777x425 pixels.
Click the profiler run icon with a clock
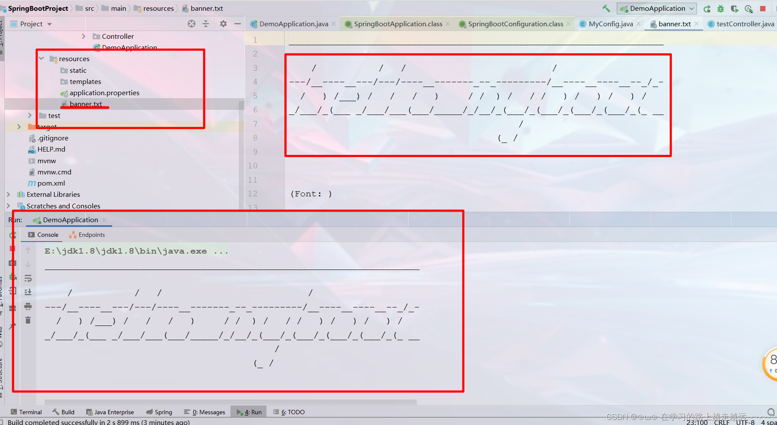pyautogui.click(x=749, y=9)
